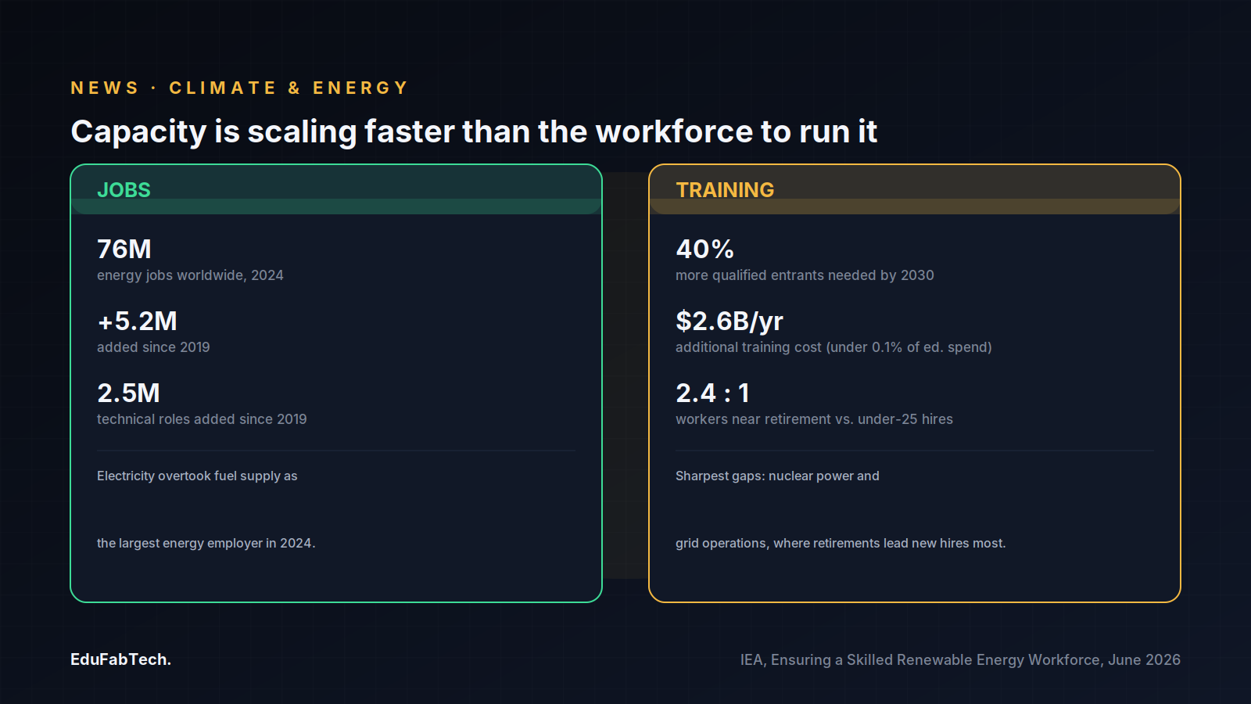This screenshot has width=1251, height=704.
Task: Select the headline 'Capacity is scaling faster than the workforce'
Action: click(x=474, y=131)
